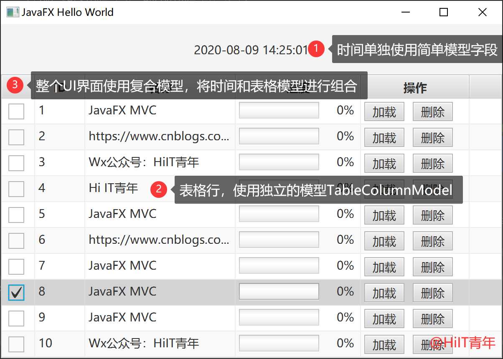Viewport: 503px width, 359px height.
Task: Click Wx公众号：HiIT青年 text in row 3
Action: [144, 162]
